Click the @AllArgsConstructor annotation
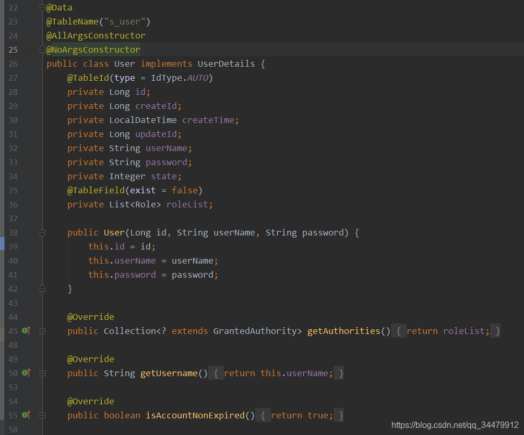524x435 pixels. (x=96, y=36)
